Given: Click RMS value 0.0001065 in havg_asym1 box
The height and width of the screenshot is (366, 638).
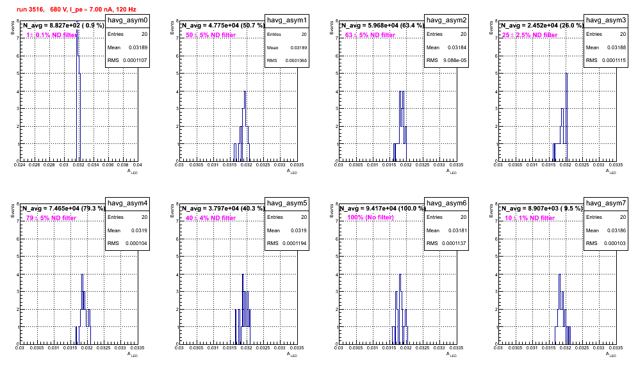Looking at the screenshot, I should [x=296, y=61].
